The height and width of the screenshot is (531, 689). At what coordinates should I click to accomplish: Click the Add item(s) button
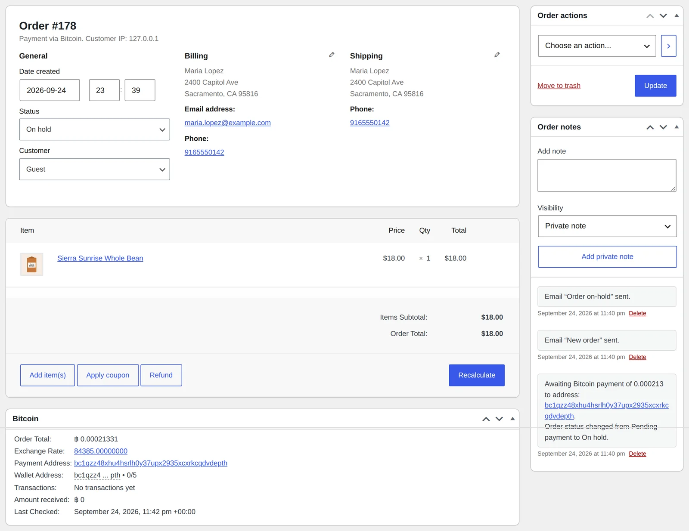coord(47,375)
